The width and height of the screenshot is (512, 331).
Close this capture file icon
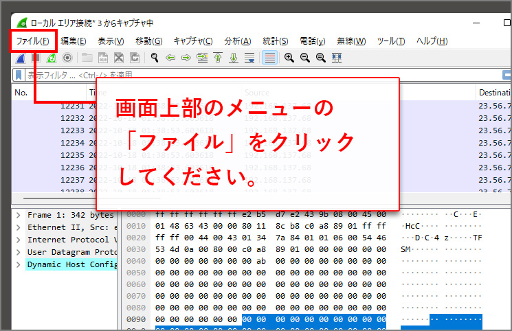coord(119,58)
